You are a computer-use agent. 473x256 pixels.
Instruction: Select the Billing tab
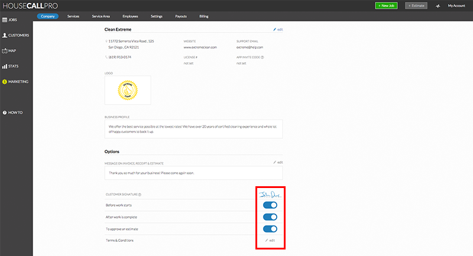tap(203, 17)
